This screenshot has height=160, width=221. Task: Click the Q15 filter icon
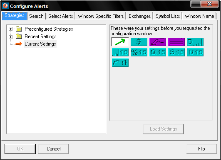(158, 52)
